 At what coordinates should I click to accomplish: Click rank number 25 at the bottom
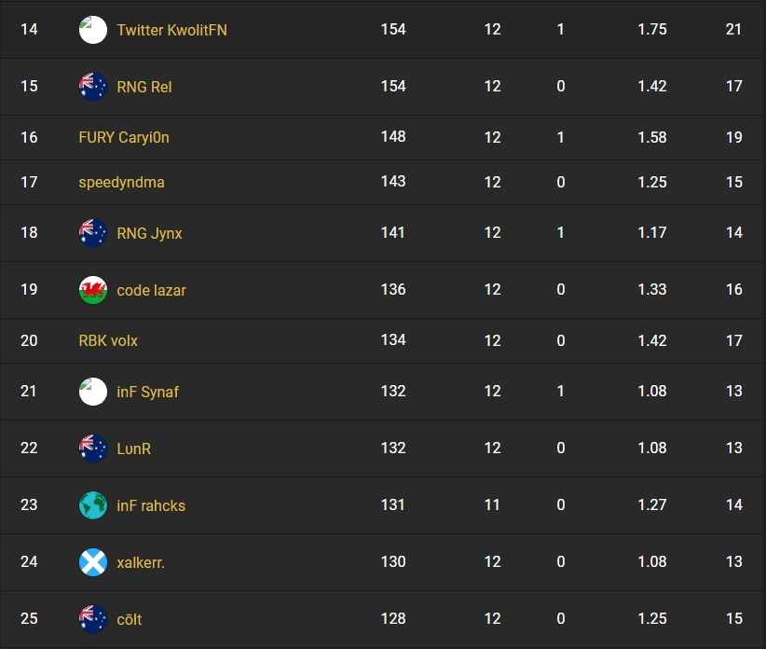click(29, 619)
